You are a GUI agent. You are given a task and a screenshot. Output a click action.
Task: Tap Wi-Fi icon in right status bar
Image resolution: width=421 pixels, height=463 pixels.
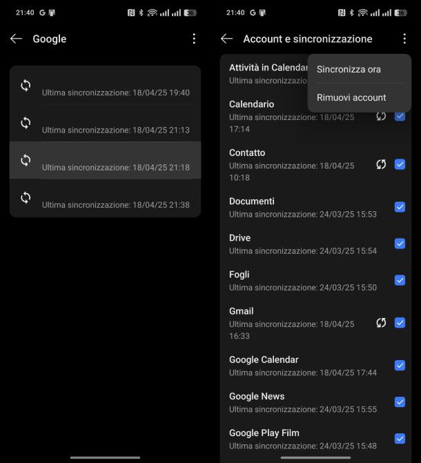[363, 12]
